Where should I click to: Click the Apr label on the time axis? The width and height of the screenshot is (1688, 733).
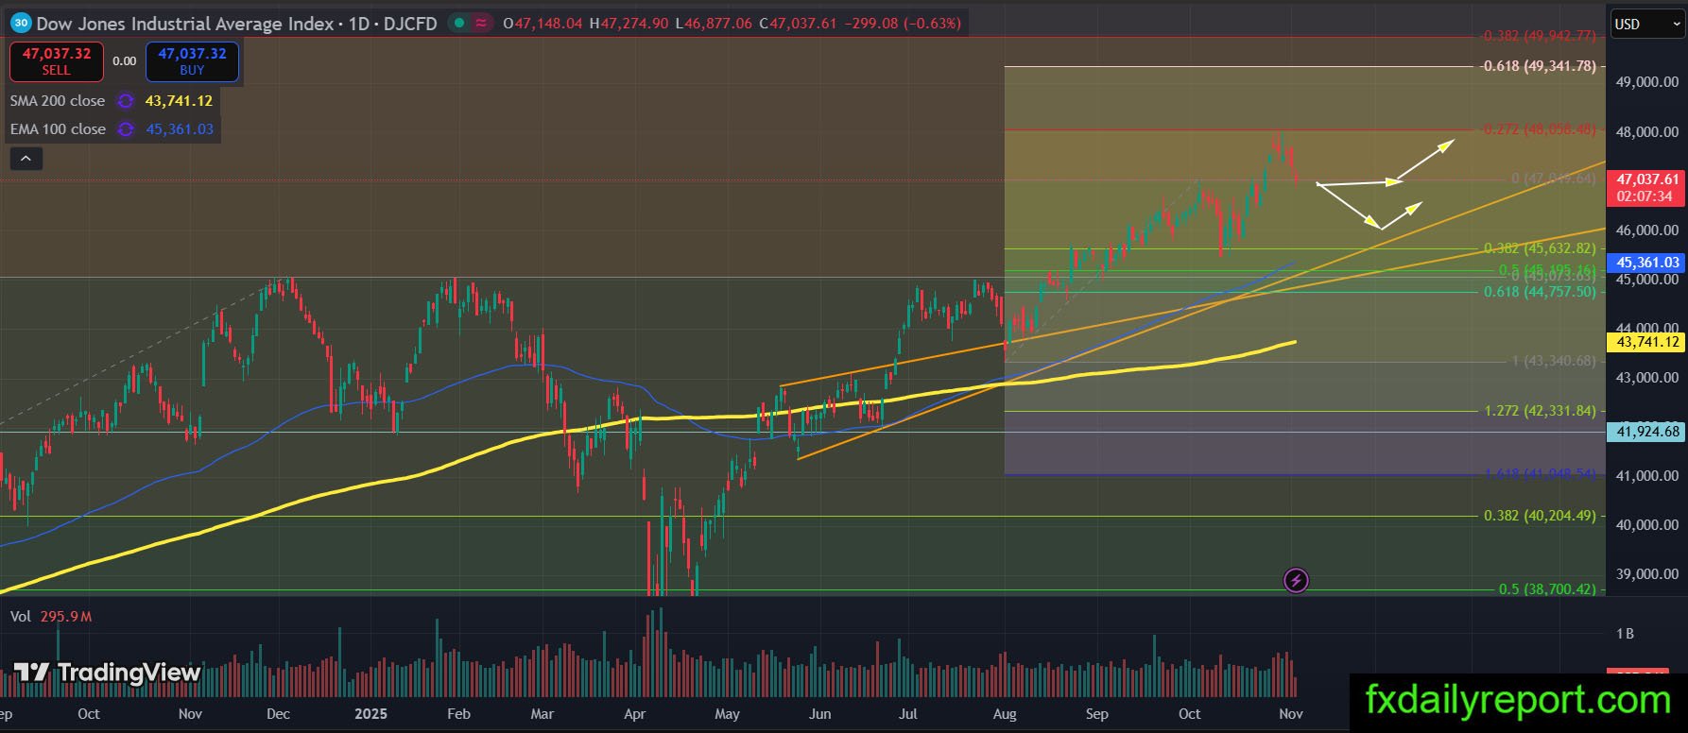point(635,714)
